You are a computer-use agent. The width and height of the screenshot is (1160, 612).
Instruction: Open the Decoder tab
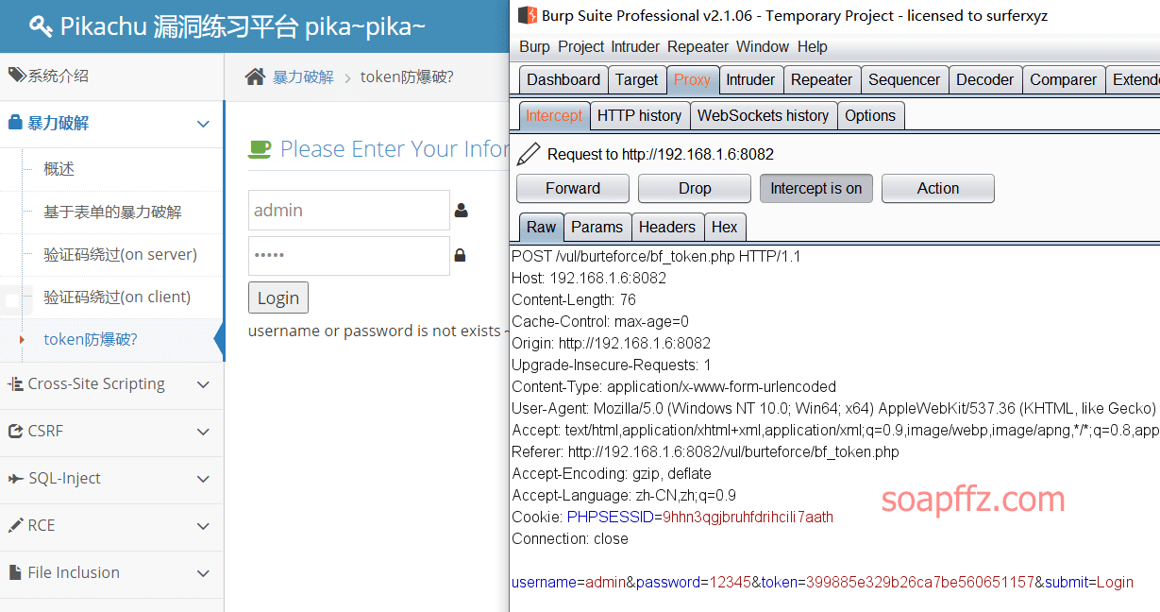point(984,79)
